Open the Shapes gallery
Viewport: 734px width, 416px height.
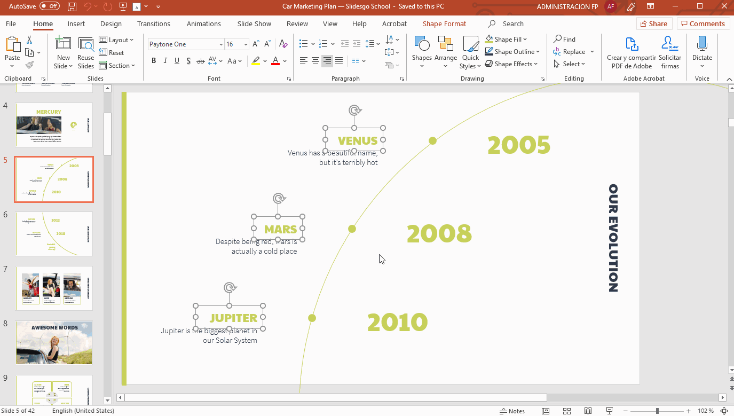(x=421, y=52)
